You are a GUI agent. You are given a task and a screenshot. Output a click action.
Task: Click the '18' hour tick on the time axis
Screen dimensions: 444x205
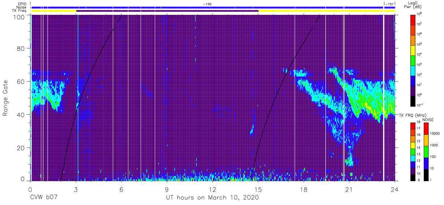(x=304, y=189)
